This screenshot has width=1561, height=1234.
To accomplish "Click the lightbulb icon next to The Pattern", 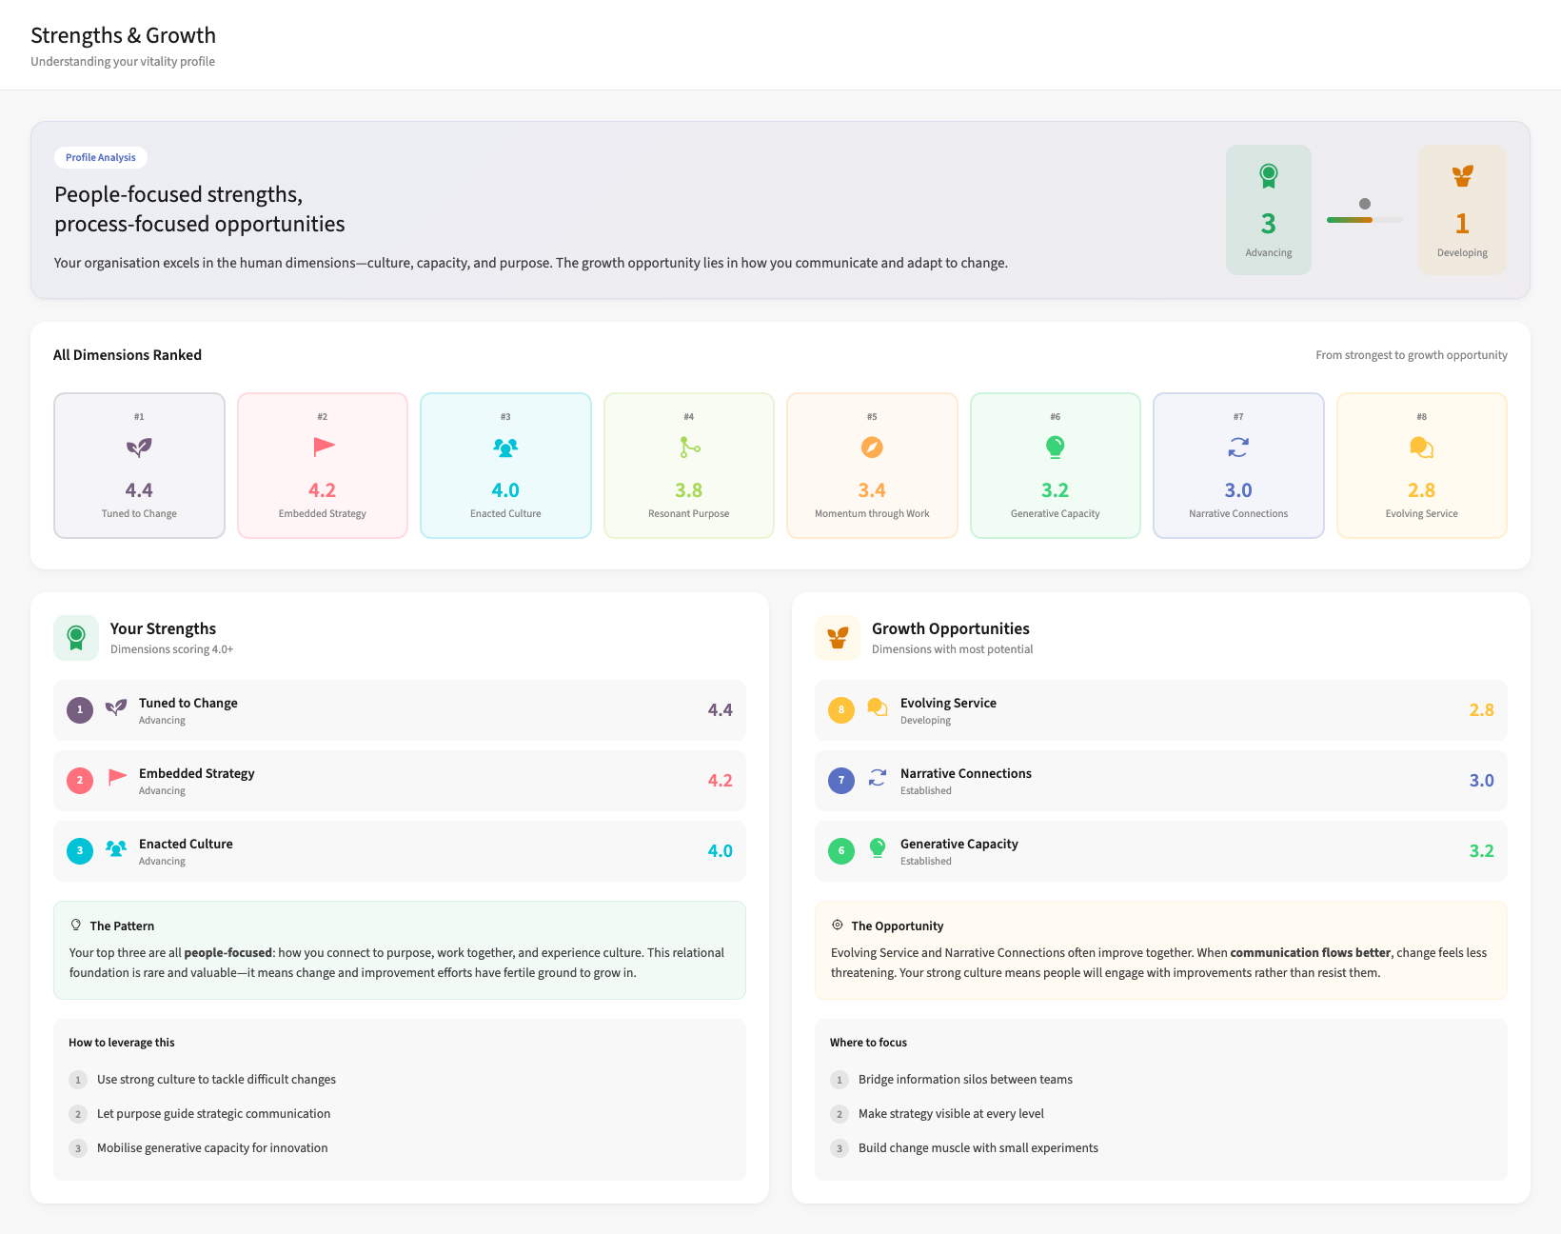I will 76,924.
